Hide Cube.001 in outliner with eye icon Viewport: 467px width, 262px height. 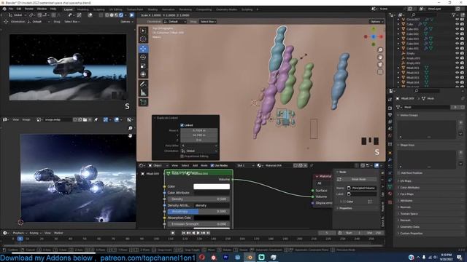pyautogui.click(x=457, y=29)
